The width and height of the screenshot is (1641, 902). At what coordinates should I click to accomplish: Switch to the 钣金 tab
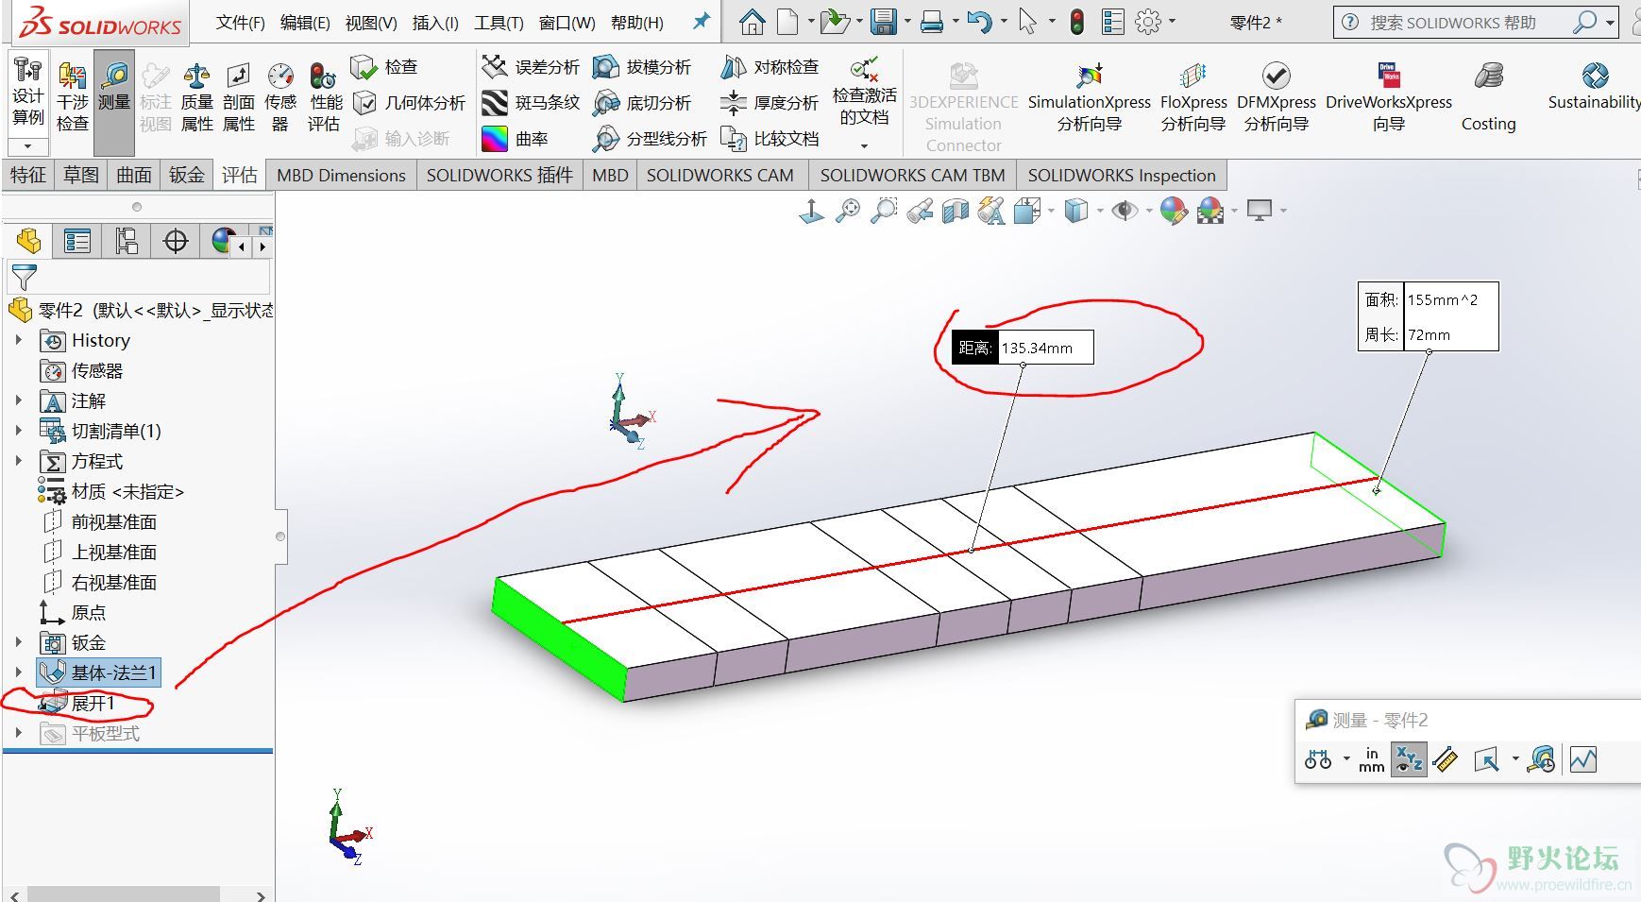point(187,175)
